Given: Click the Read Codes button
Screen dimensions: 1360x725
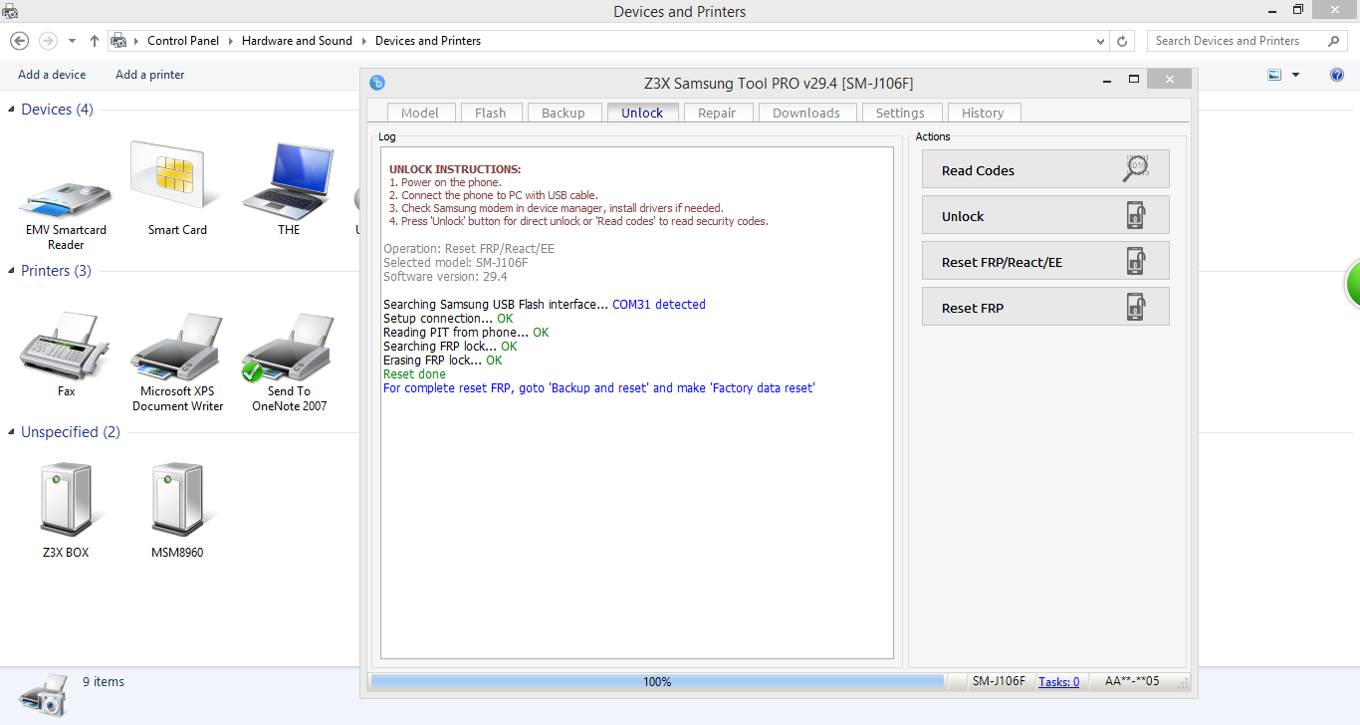Looking at the screenshot, I should 1045,169.
